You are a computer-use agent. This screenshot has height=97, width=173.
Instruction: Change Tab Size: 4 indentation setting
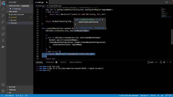click(x=144, y=96)
